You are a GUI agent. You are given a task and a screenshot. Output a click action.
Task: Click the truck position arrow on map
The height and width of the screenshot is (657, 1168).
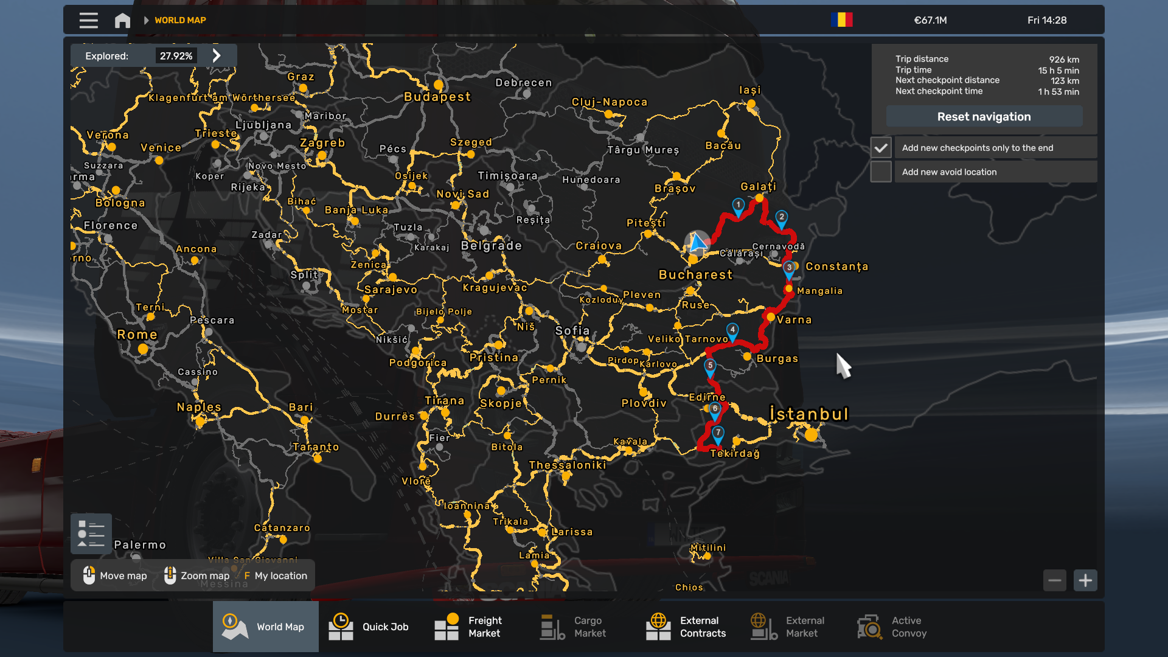(x=698, y=243)
